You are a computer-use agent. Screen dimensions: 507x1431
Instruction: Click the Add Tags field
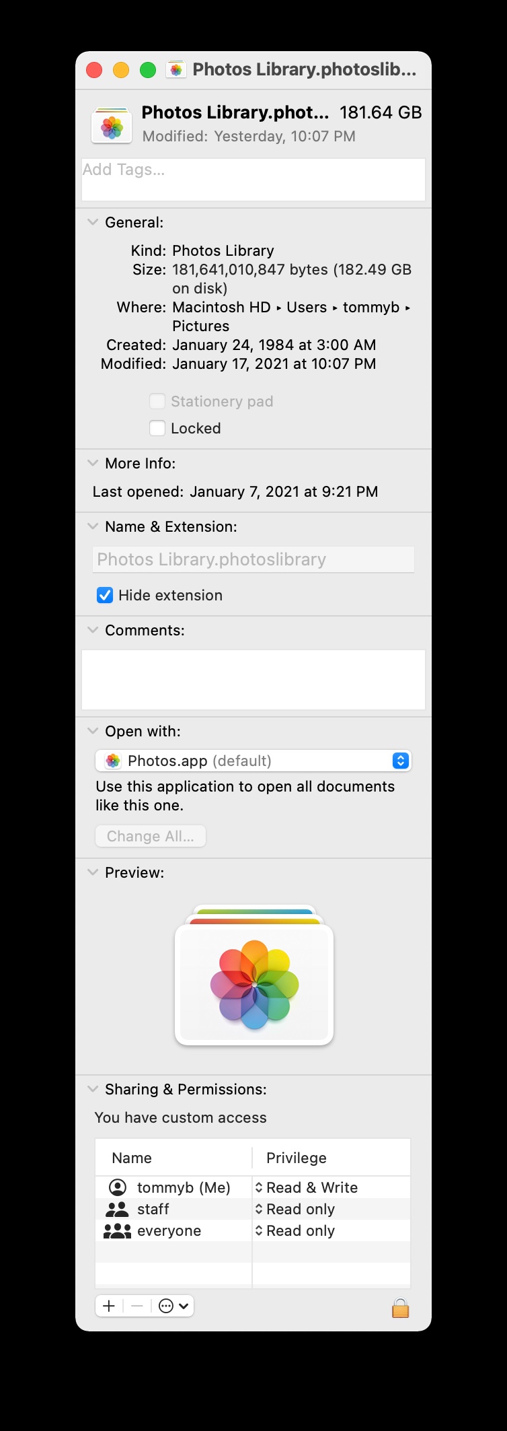click(x=253, y=179)
